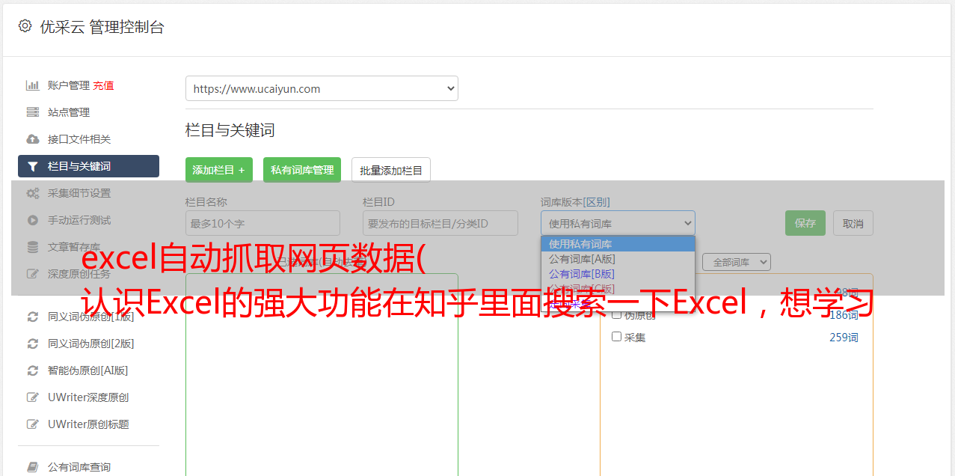Click the 词库版本[区别] label

coord(575,202)
